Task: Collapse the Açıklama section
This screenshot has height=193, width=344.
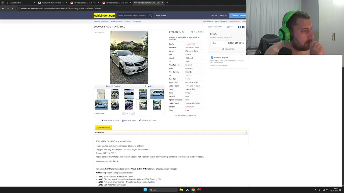Action: pyautogui.click(x=246, y=133)
